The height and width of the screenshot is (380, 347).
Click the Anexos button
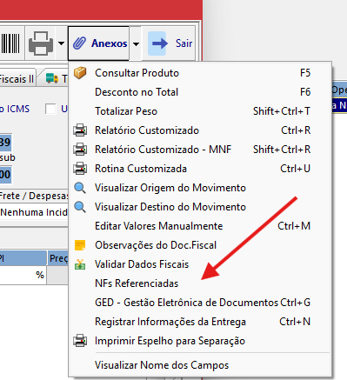pos(99,43)
